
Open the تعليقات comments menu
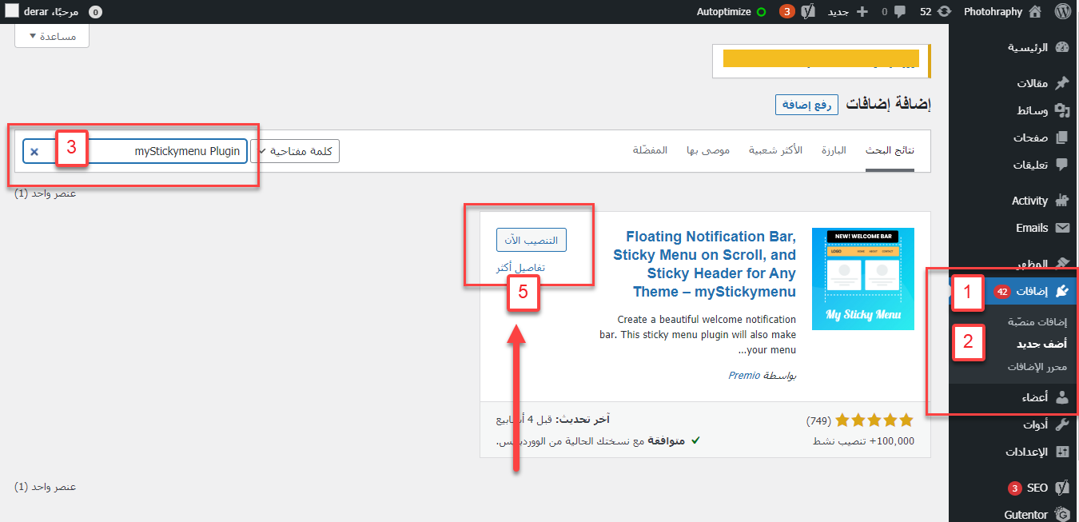(x=1013, y=165)
